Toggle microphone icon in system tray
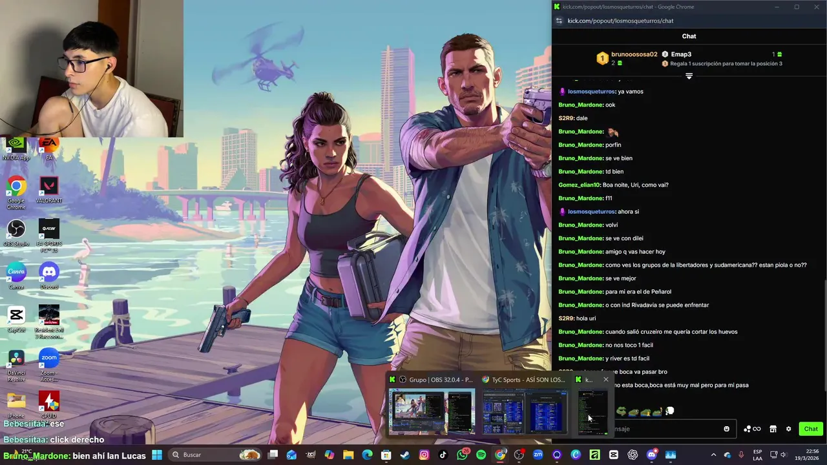 click(741, 455)
